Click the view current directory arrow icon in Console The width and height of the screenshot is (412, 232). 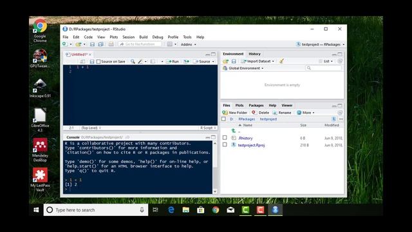(x=127, y=137)
